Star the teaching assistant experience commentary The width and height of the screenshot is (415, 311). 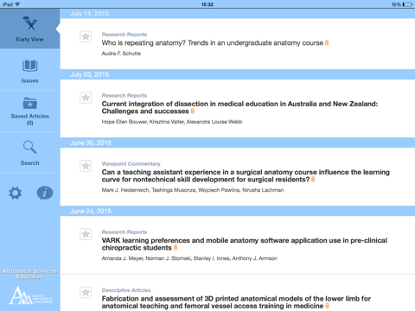click(x=86, y=166)
